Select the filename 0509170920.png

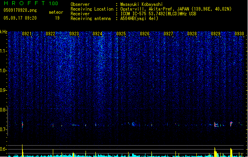pyautogui.click(x=20, y=10)
